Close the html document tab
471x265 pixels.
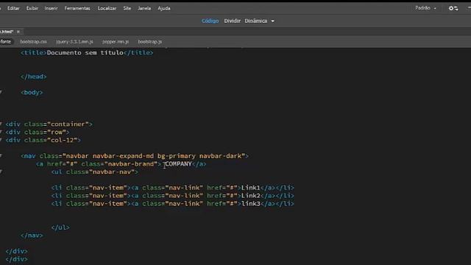(18, 32)
